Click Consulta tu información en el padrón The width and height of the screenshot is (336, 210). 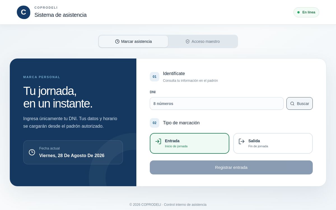coord(190,81)
